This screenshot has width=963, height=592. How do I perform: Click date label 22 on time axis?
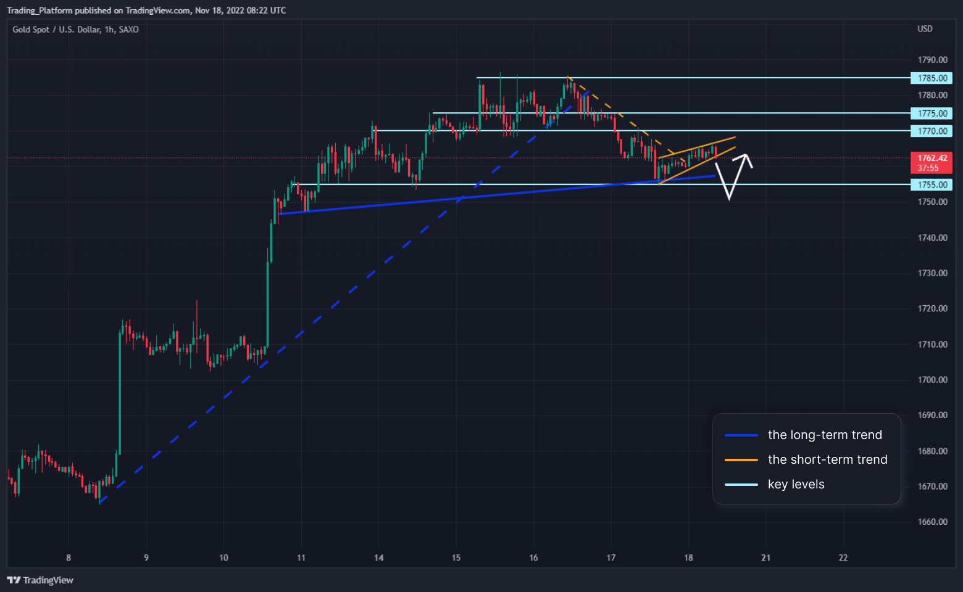click(843, 558)
